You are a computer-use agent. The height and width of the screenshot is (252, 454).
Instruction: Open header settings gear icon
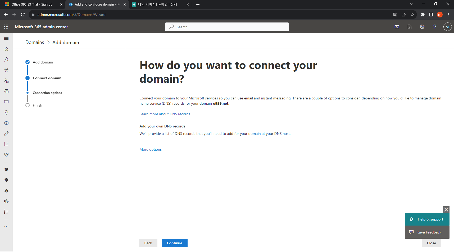[x=422, y=27]
